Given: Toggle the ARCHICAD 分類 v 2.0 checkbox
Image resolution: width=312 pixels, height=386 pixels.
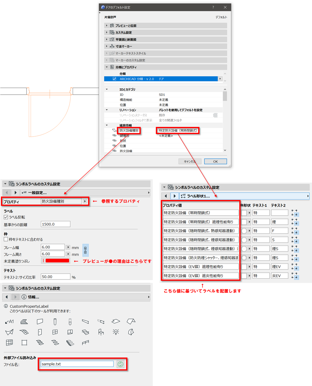Looking at the screenshot, I should 114,79.
